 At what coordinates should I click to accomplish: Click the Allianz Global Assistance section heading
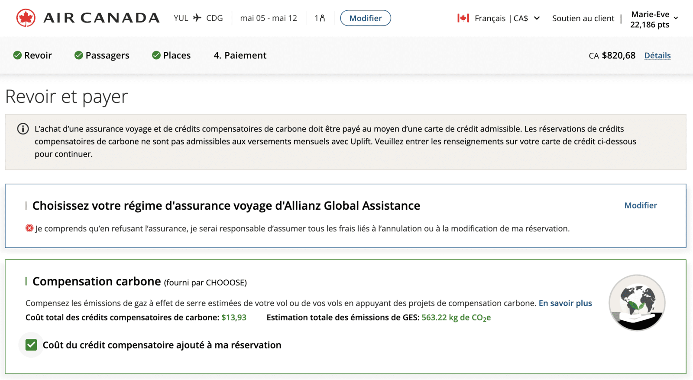pyautogui.click(x=226, y=205)
